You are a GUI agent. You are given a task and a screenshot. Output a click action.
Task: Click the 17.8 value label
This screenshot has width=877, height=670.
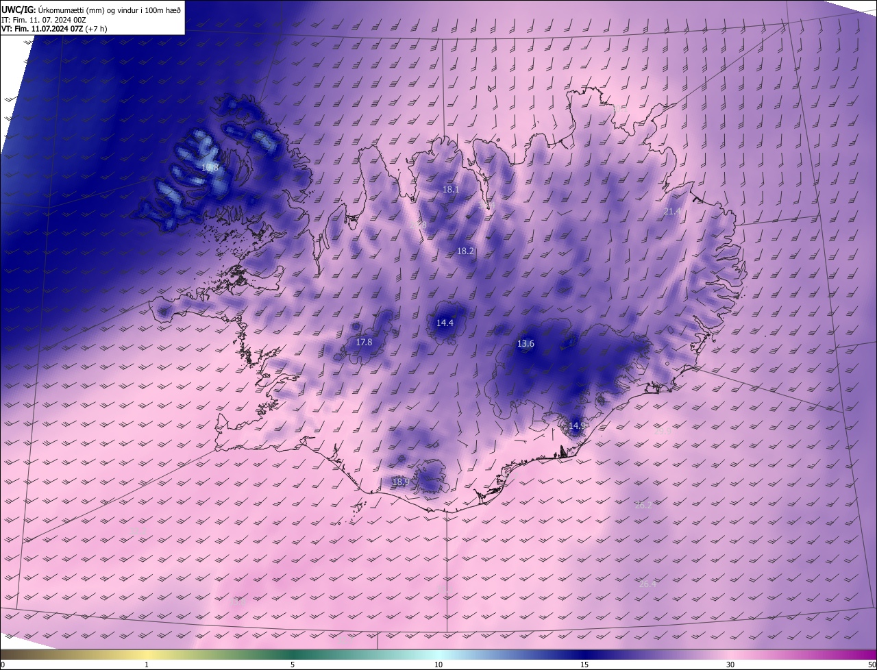pos(365,342)
